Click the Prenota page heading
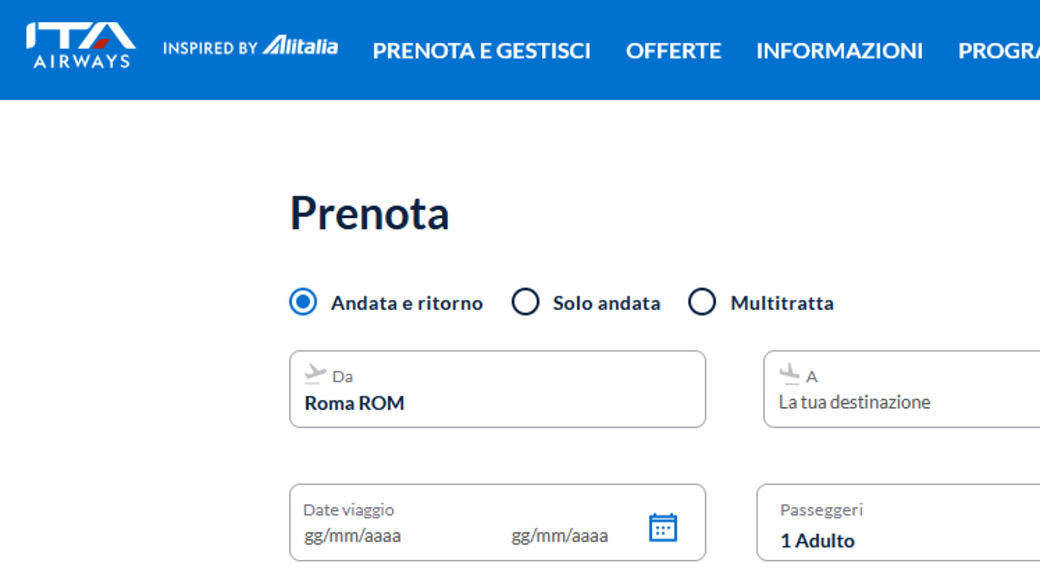This screenshot has height=585, width=1040. coord(369,214)
